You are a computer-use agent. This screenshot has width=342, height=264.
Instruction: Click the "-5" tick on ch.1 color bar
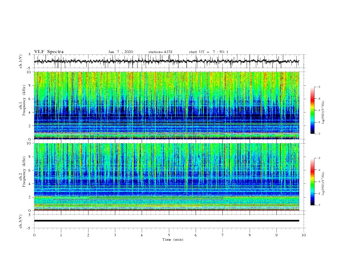click(318, 110)
